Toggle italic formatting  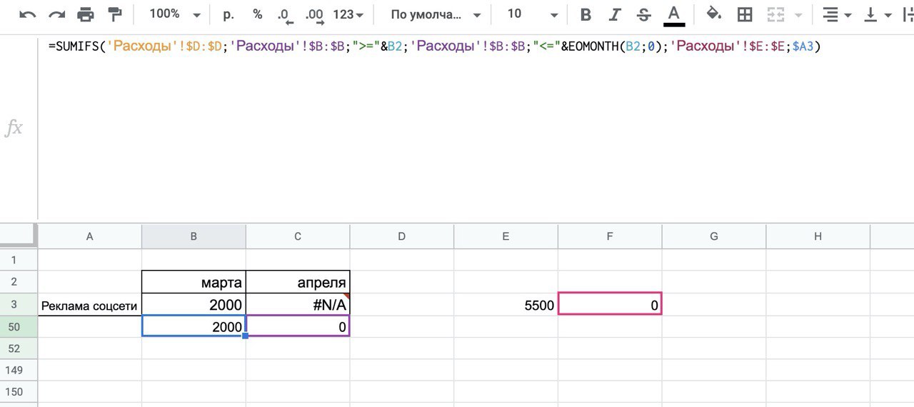[615, 14]
